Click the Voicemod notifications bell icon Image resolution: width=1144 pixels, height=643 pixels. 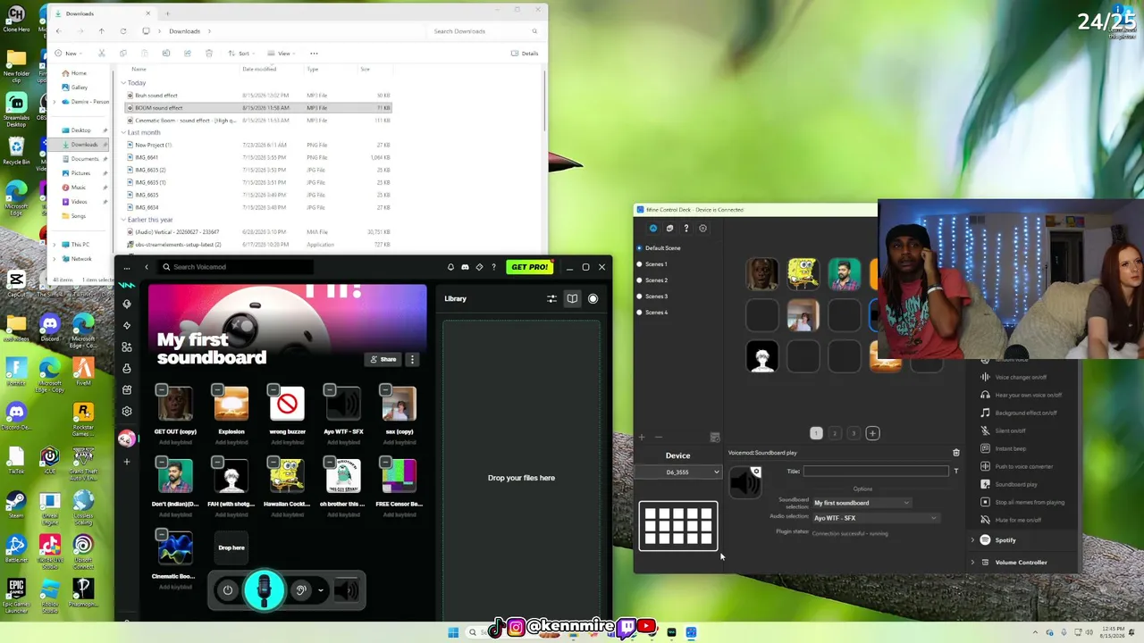(x=450, y=267)
